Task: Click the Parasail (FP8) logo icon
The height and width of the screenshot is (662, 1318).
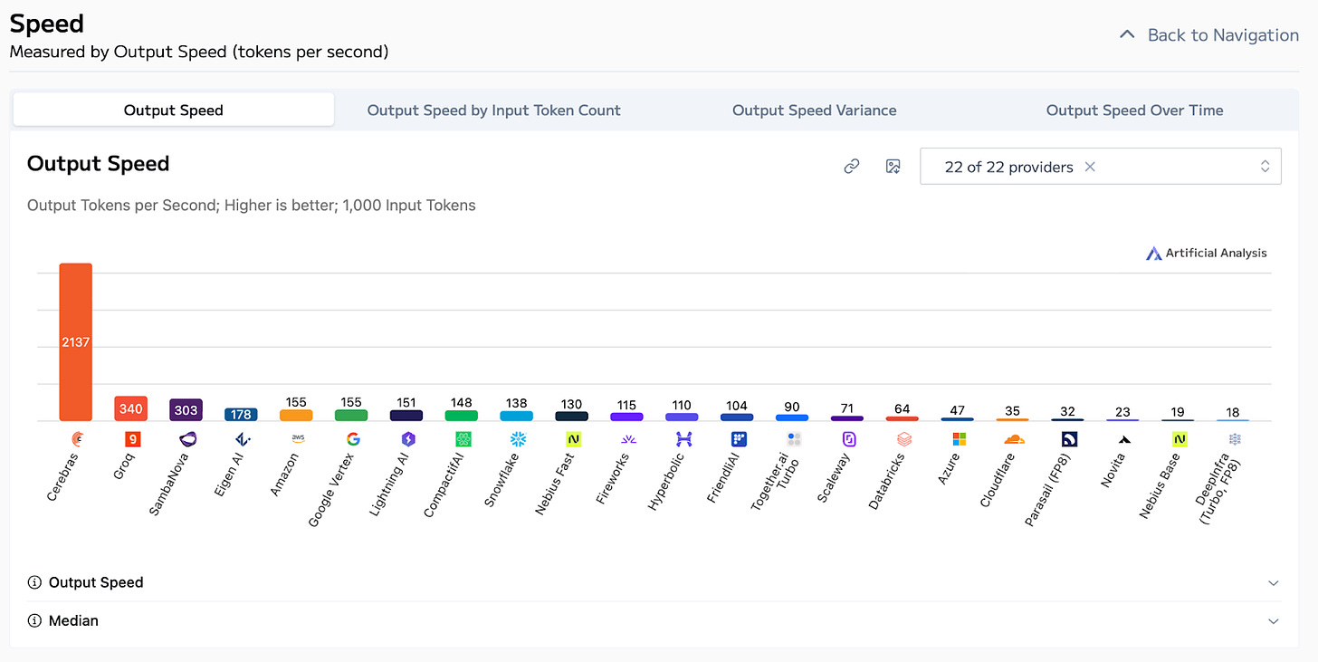Action: 1070,439
